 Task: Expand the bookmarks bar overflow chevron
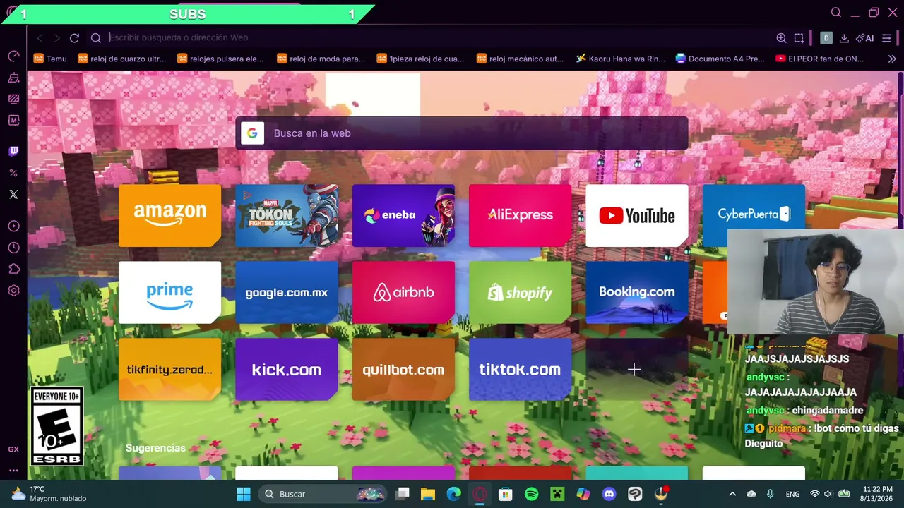[x=892, y=59]
